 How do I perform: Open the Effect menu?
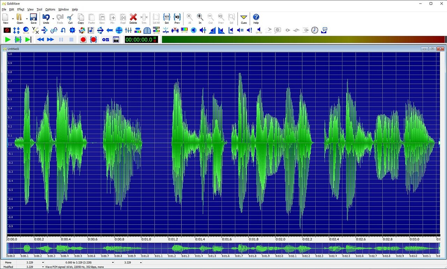[21, 9]
